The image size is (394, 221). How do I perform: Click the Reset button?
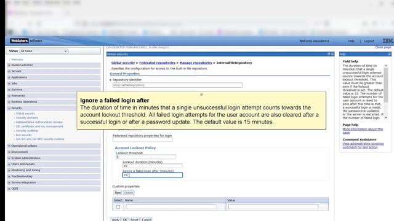[134, 220]
